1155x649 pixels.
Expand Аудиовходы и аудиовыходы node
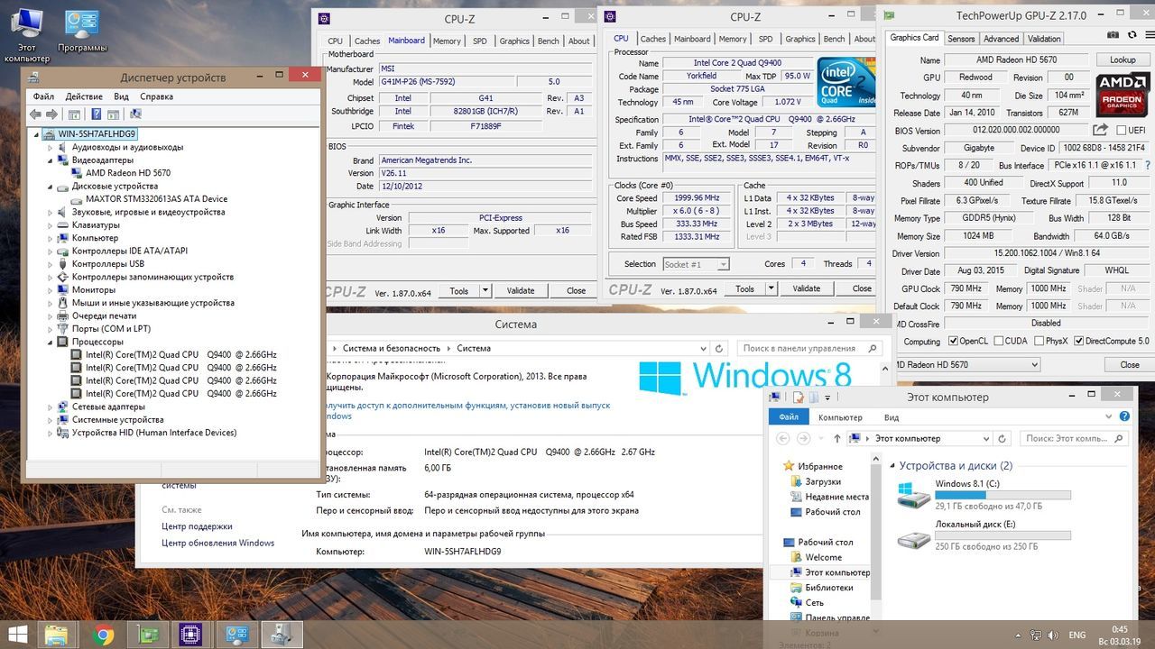(x=51, y=147)
